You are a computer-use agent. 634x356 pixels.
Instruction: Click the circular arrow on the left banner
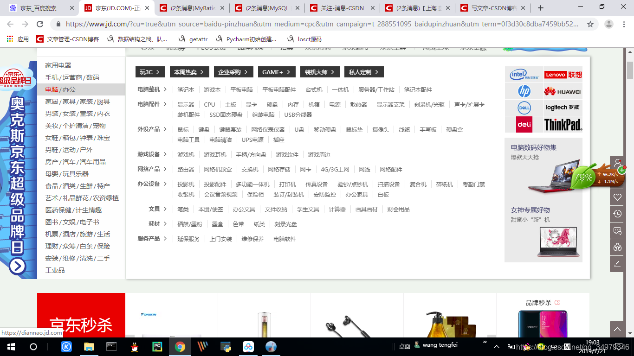pyautogui.click(x=17, y=266)
